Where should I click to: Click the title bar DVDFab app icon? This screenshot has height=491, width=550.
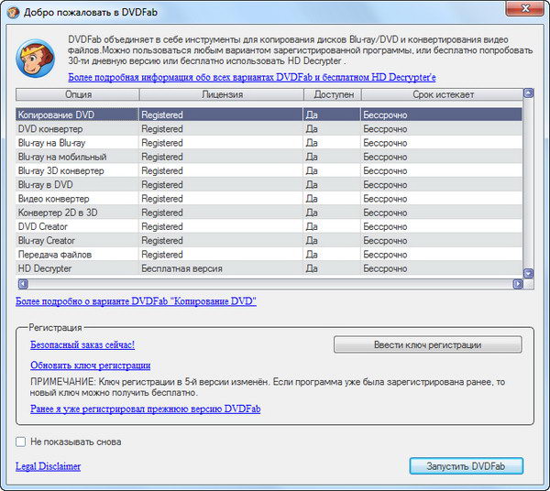[x=13, y=11]
